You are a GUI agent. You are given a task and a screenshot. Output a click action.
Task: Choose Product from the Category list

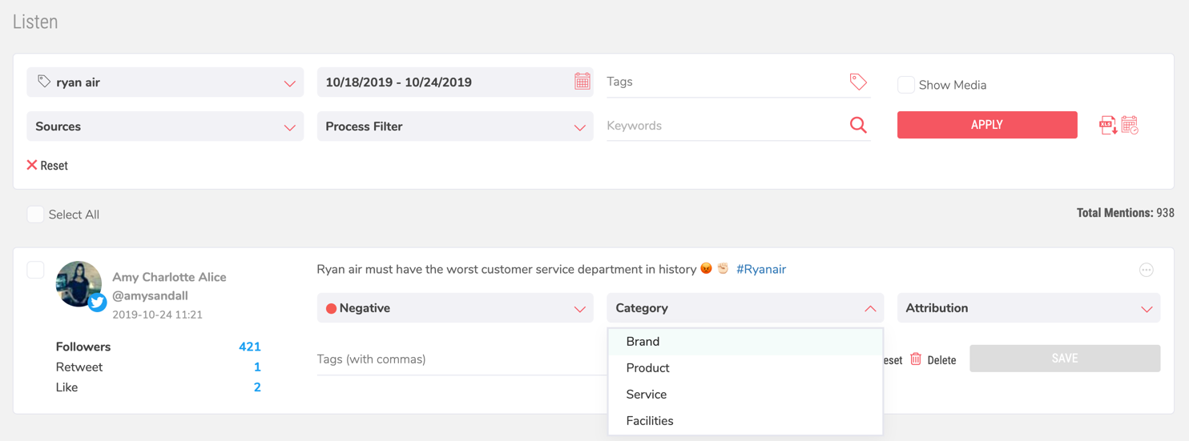point(745,368)
